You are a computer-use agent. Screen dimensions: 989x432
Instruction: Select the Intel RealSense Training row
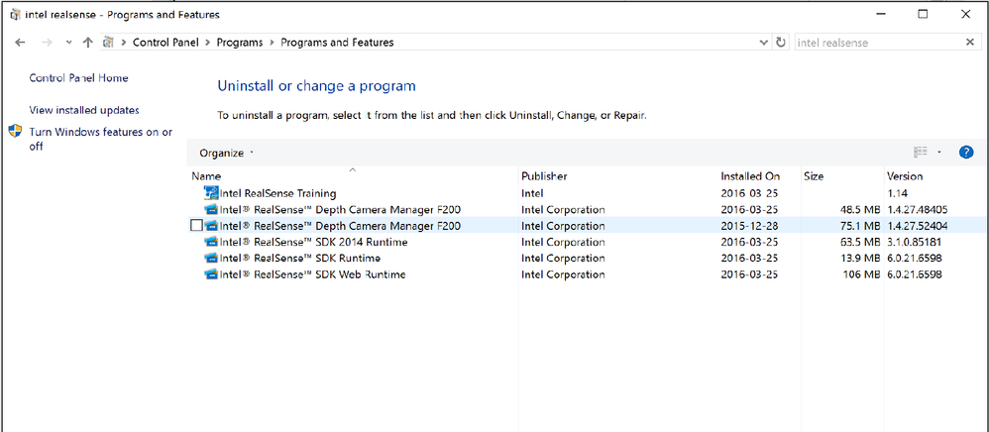(587, 193)
